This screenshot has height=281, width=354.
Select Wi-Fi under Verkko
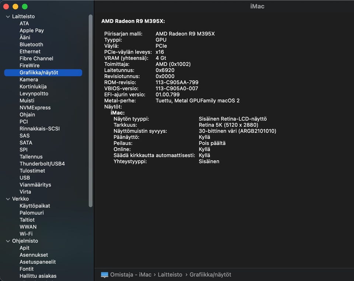(x=26, y=234)
